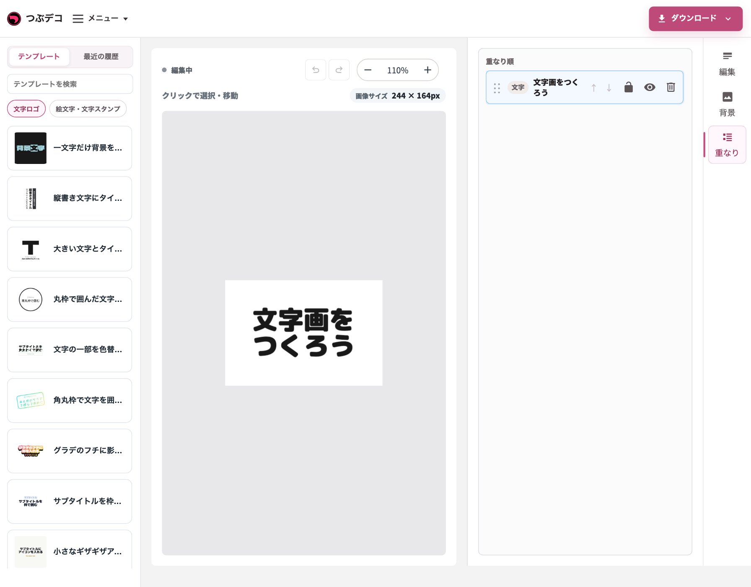Open the 背景 side panel
751x587 pixels.
coord(727,104)
